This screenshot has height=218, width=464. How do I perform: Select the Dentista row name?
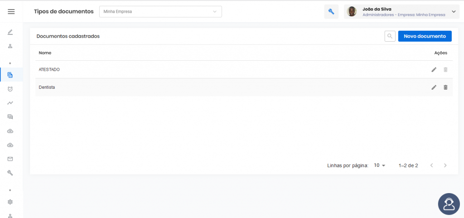pyautogui.click(x=47, y=87)
